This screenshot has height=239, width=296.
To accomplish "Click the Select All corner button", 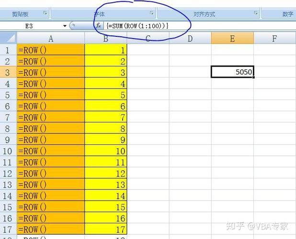I will (8, 38).
